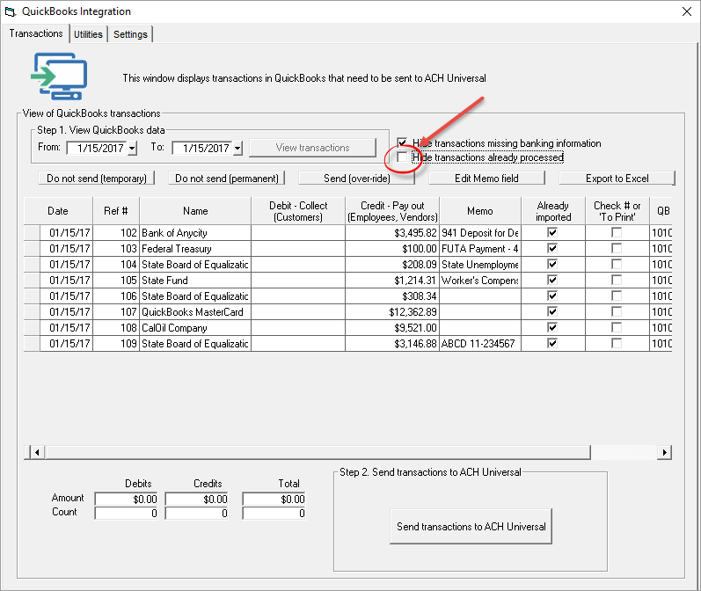
Task: Click the ABCD 11-234567 memo cell
Action: (x=480, y=344)
